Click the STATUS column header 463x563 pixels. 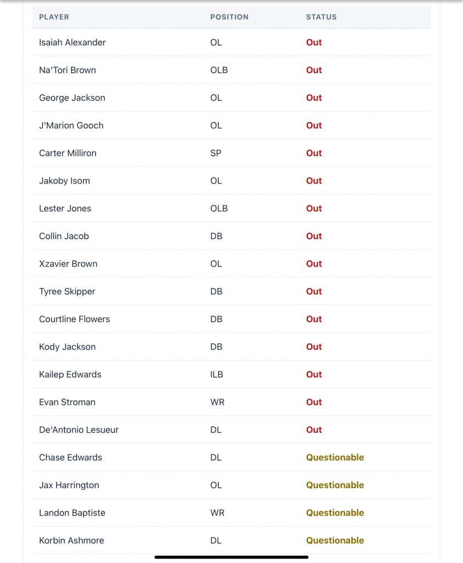point(321,17)
